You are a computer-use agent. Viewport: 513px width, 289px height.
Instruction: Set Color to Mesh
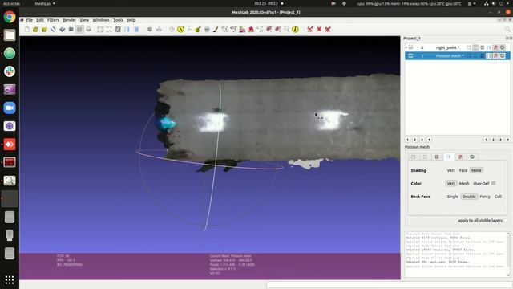[x=464, y=184]
